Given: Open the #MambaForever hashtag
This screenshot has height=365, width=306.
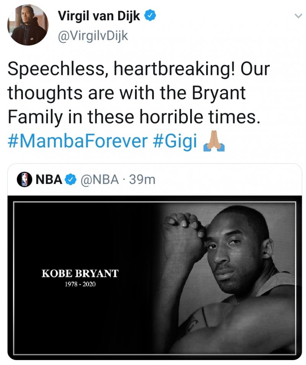Looking at the screenshot, I should [77, 141].
